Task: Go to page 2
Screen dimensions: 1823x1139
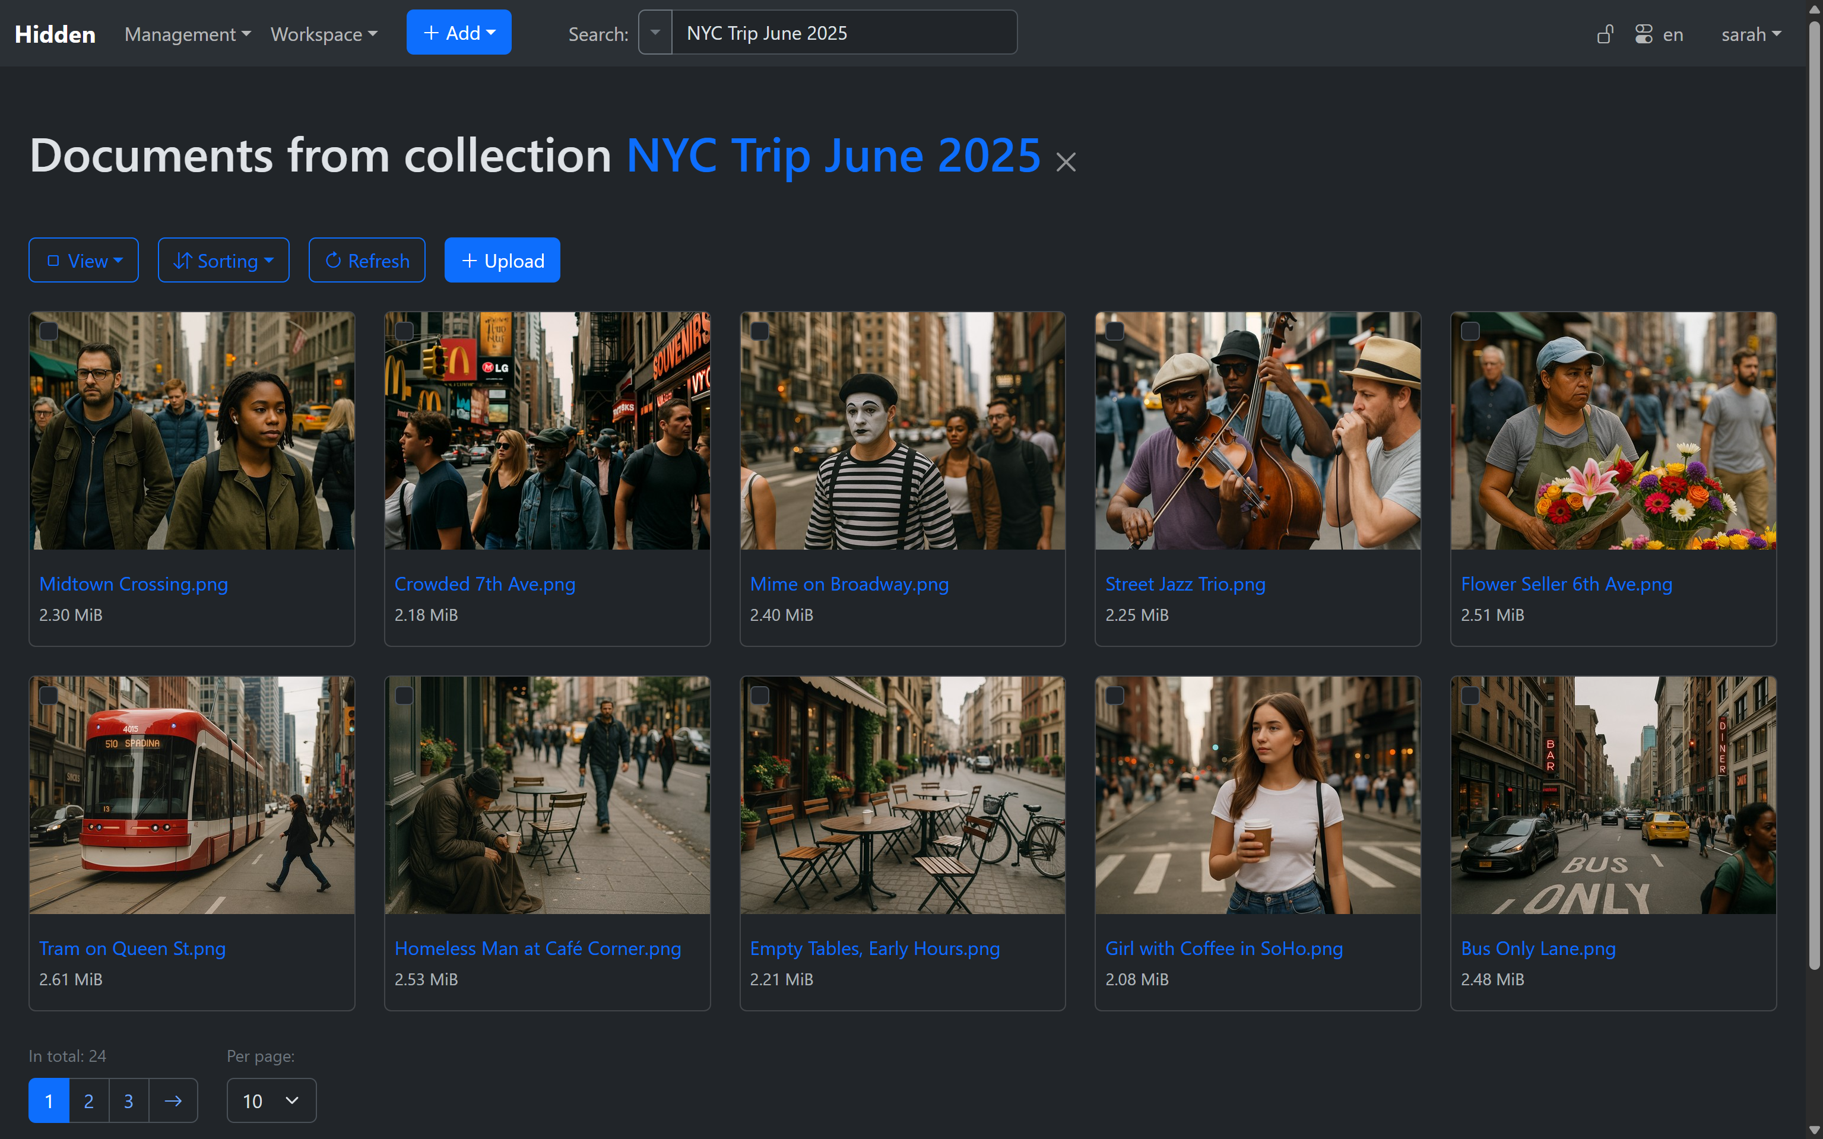Action: [x=89, y=1100]
